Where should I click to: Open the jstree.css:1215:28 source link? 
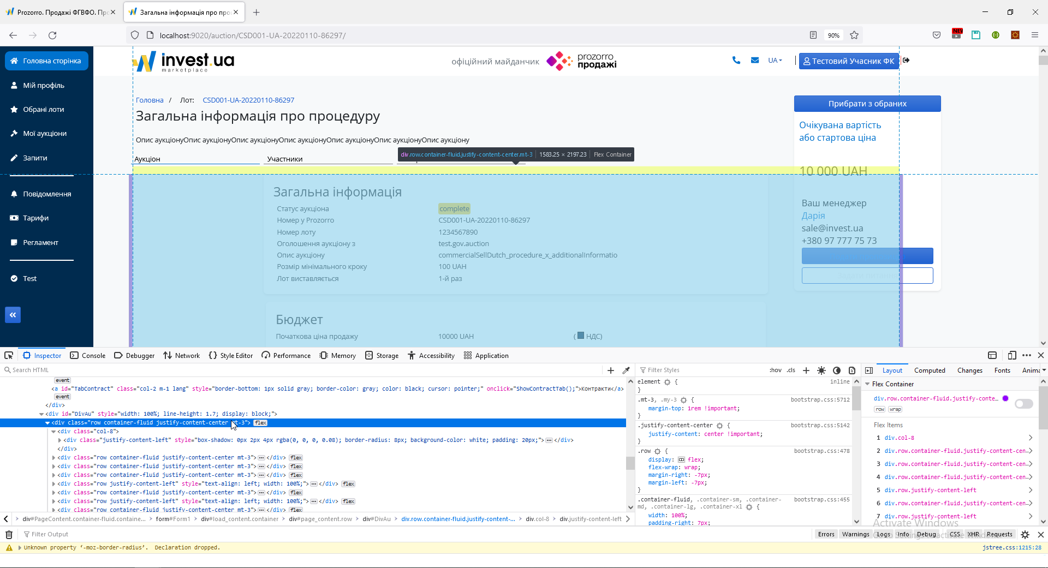pos(1012,548)
